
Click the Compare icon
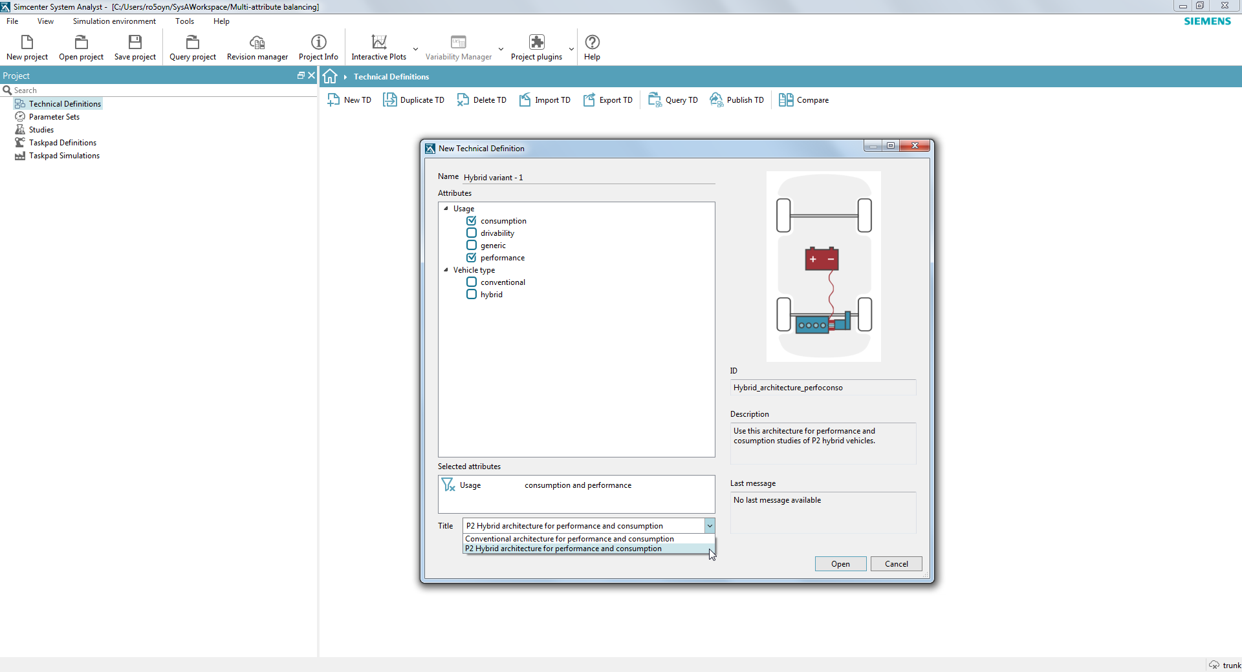(x=804, y=100)
